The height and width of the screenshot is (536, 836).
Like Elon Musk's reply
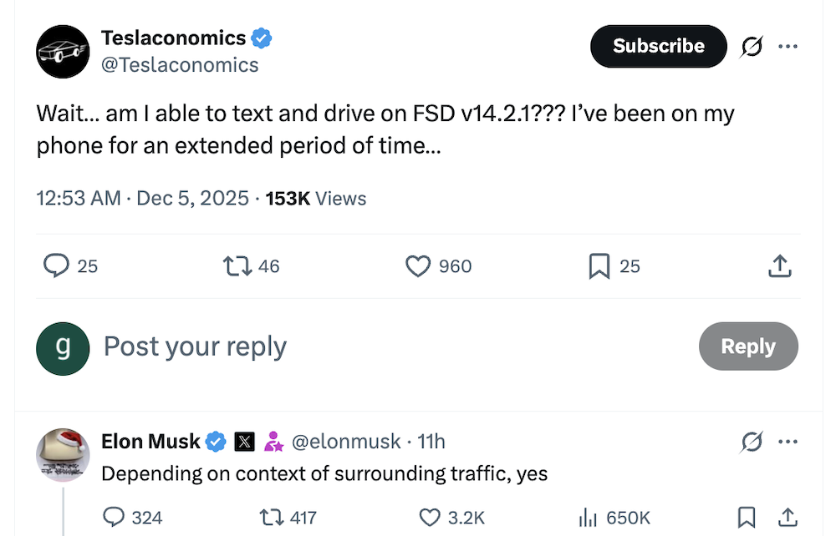(x=430, y=518)
